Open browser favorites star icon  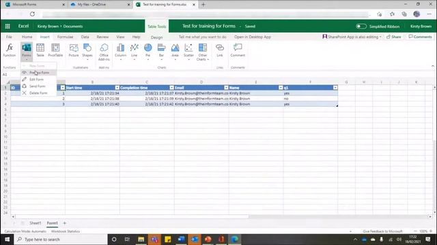click(x=392, y=14)
